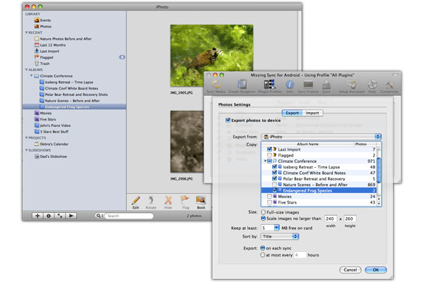The image size is (424, 282).
Task: Click the scroll down arrow of album list
Action: click(379, 204)
